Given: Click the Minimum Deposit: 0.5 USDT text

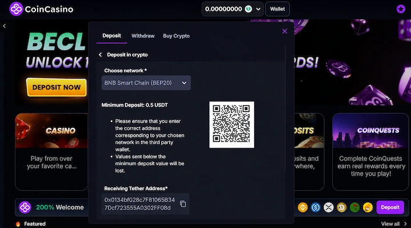Looking at the screenshot, I should tap(135, 105).
